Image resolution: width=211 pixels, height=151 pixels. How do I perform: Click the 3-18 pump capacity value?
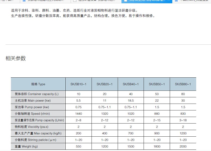coord(183,120)
